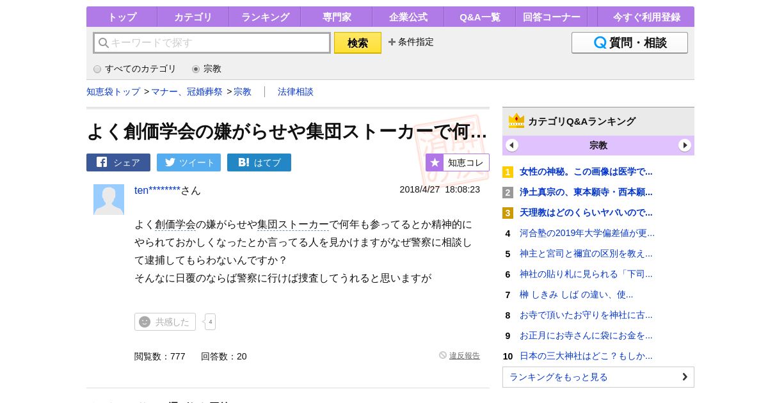The width and height of the screenshot is (768, 403).
Task: Open ranking 5 神主と宮司 link
Action: (586, 253)
